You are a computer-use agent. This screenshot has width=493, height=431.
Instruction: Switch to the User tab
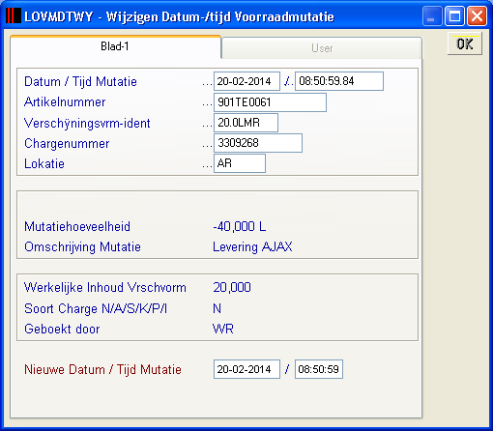coord(322,48)
